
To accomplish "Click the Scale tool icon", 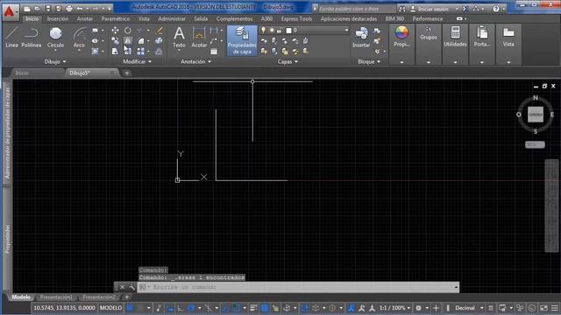I will (128, 52).
